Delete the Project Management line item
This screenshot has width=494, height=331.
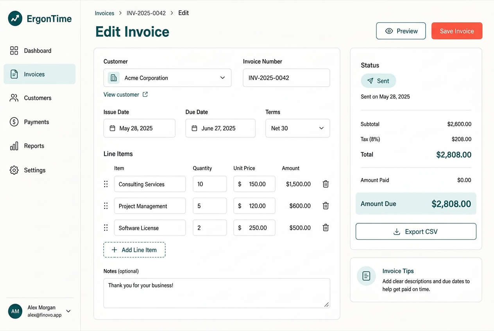326,206
